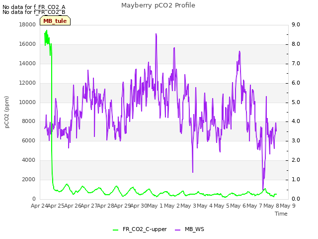318x239 pixels.
Task: Click the 6.0 right axis tick label
Action: [x=296, y=83]
